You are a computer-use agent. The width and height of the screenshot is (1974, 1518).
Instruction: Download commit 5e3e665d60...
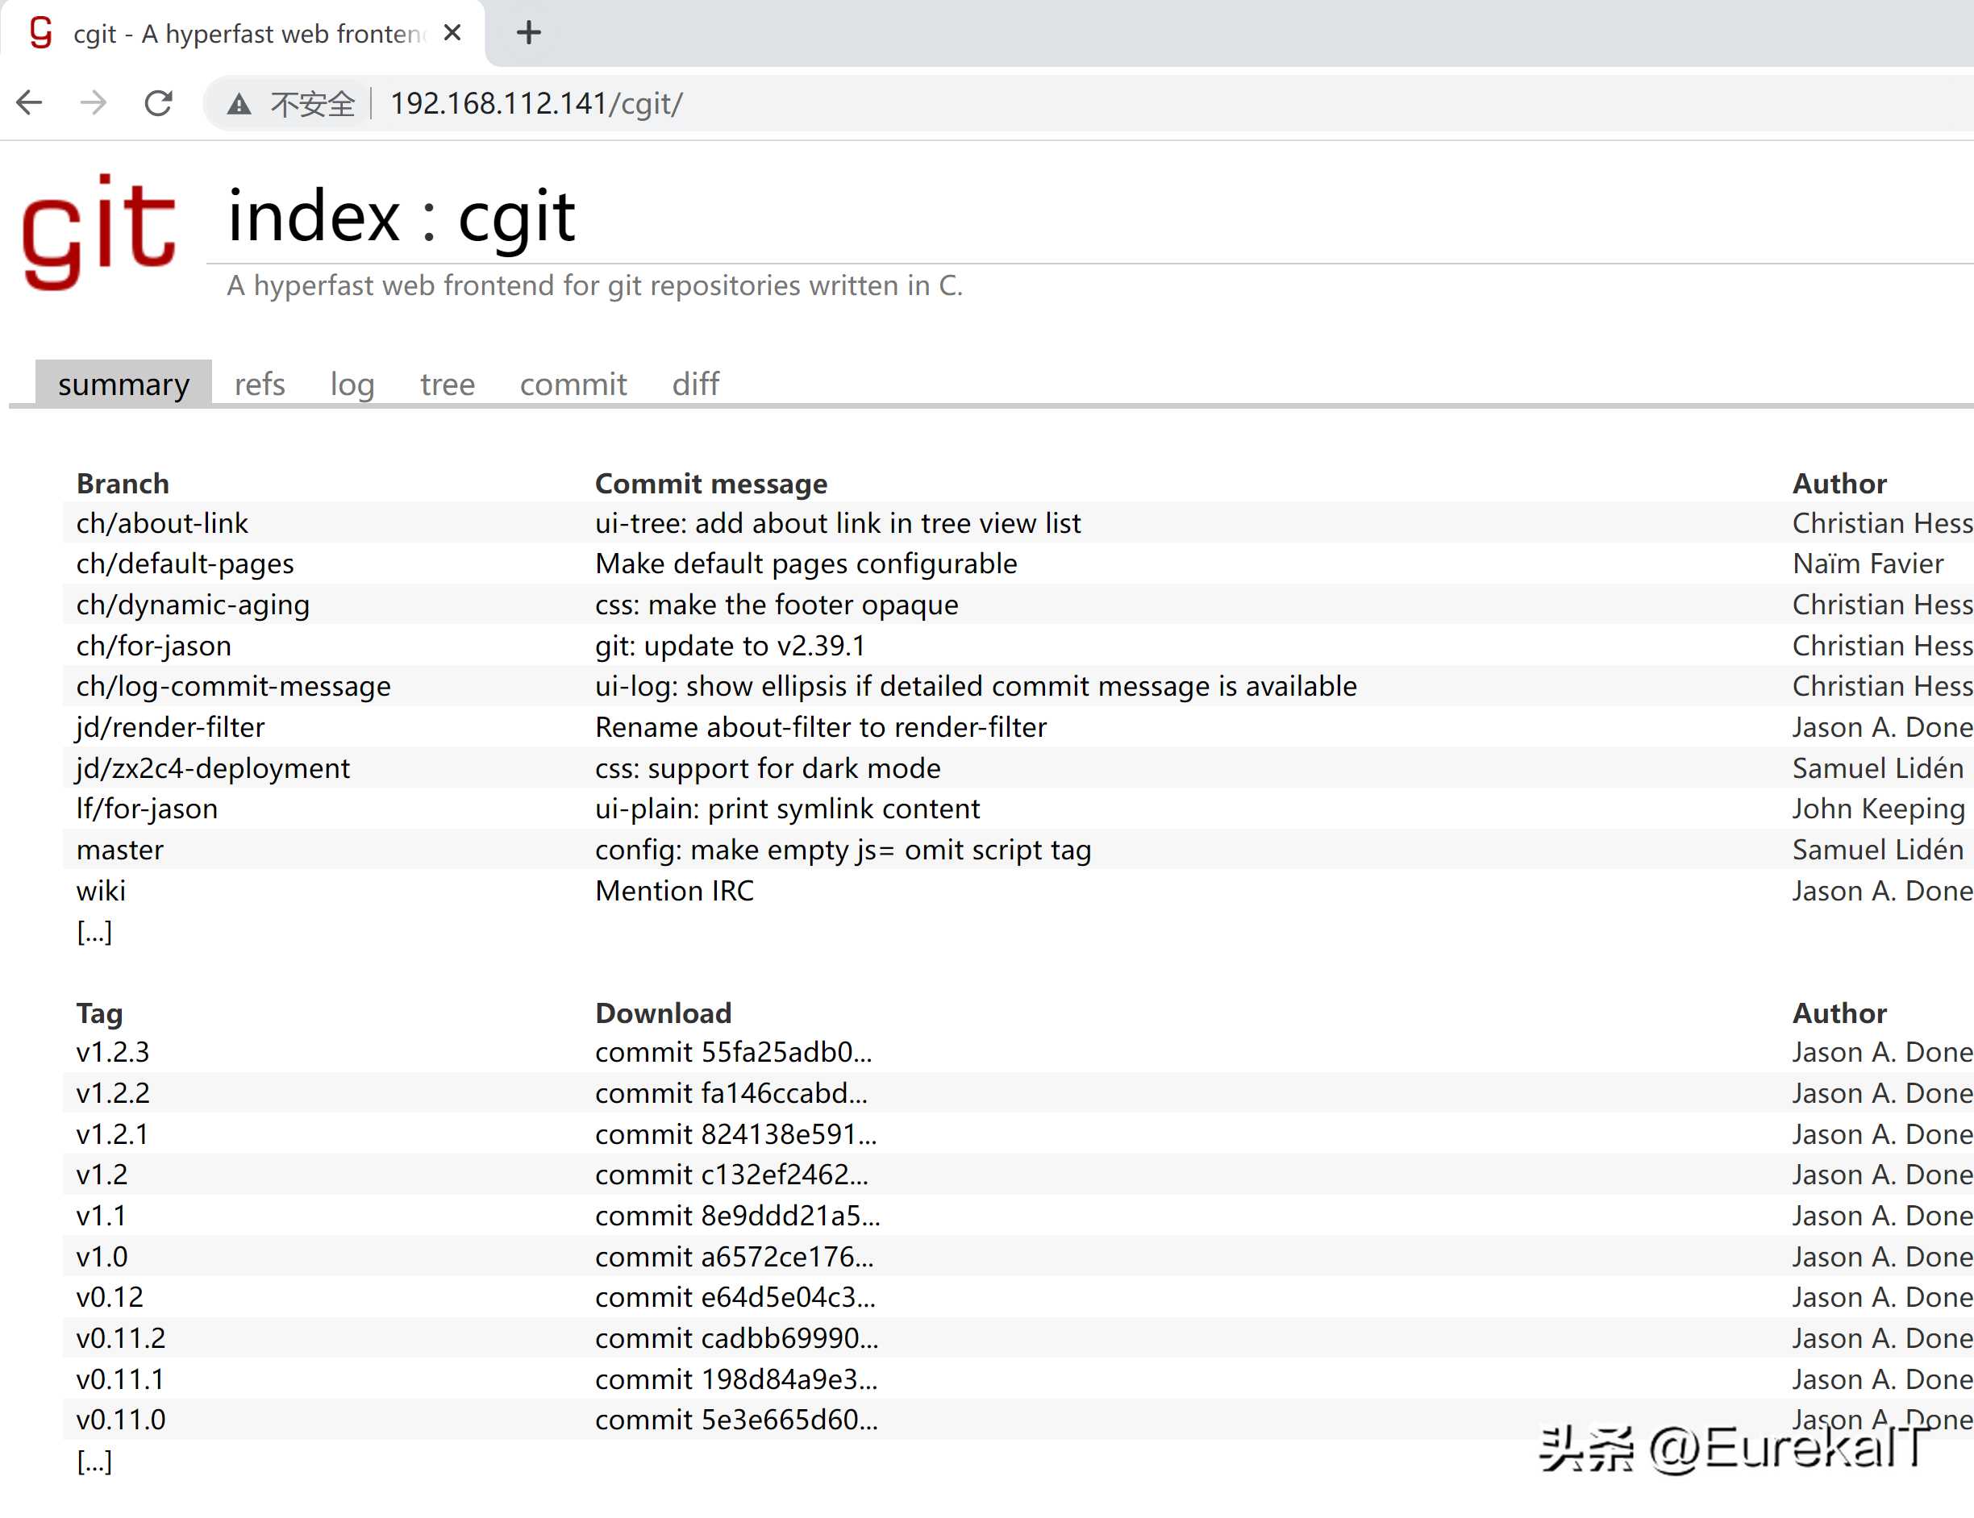coord(737,1420)
